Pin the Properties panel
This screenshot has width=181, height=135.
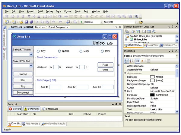173,51
